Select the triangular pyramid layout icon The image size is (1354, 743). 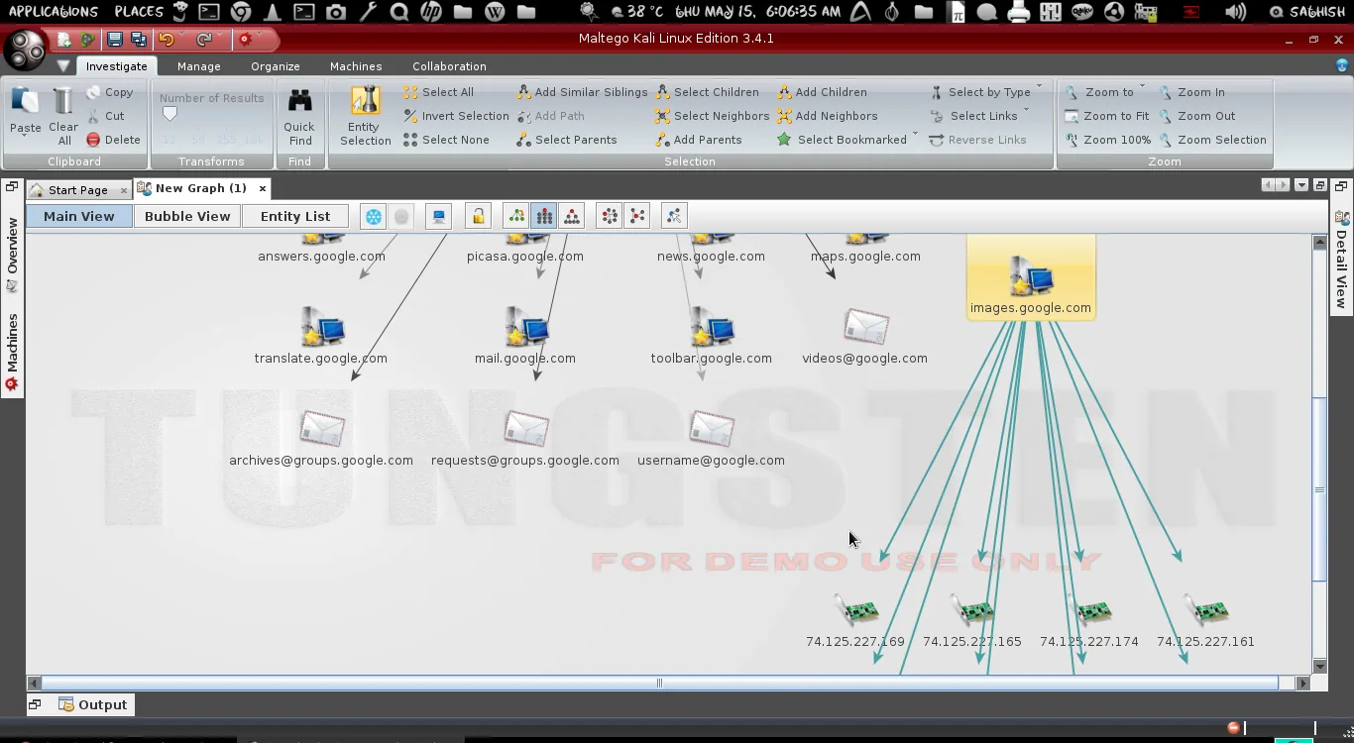pos(572,216)
